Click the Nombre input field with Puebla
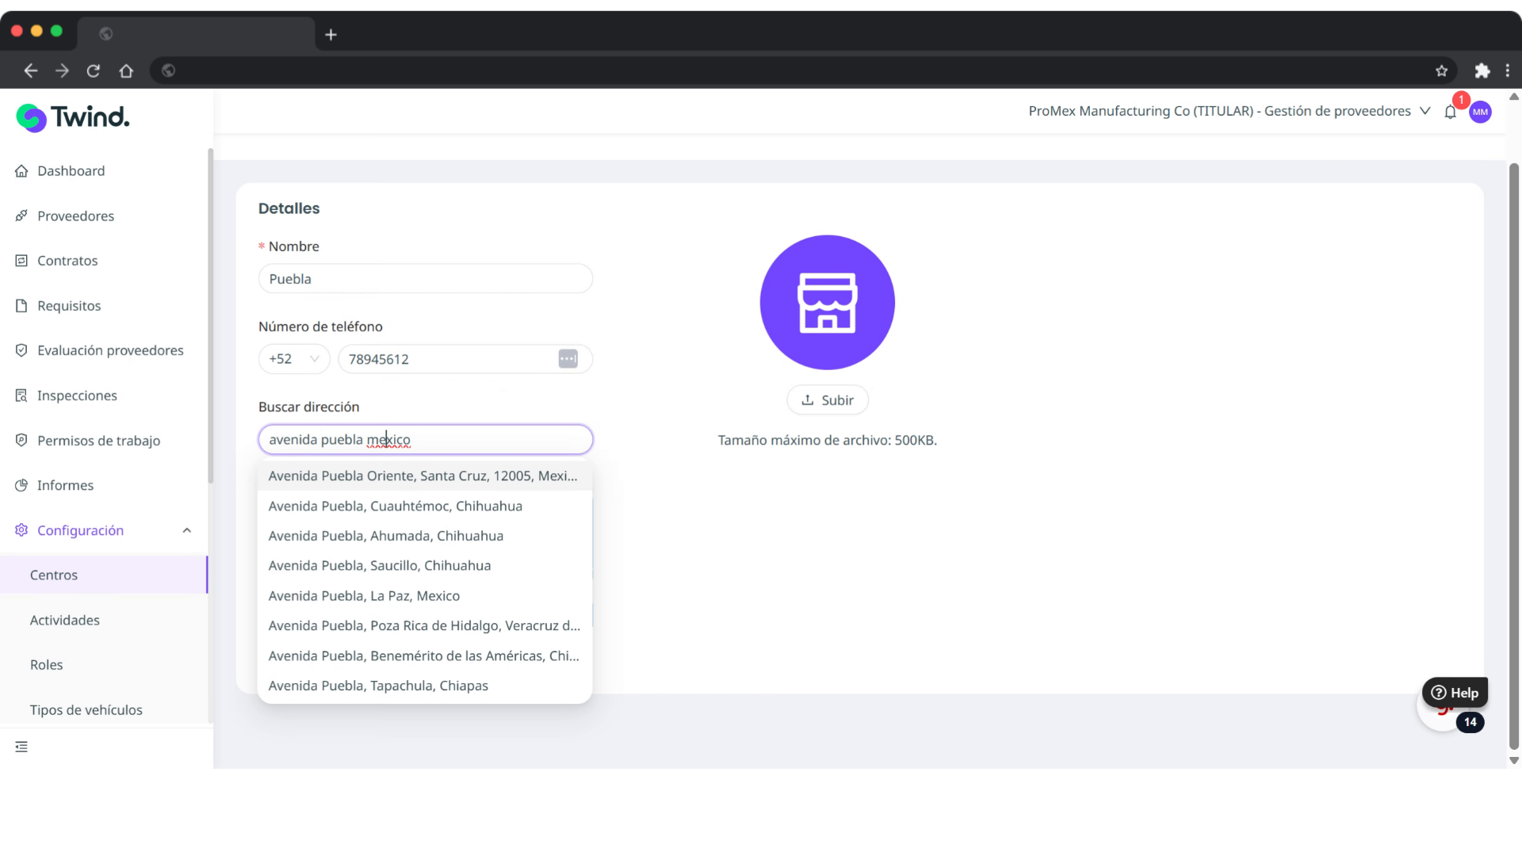1522x856 pixels. click(x=425, y=279)
